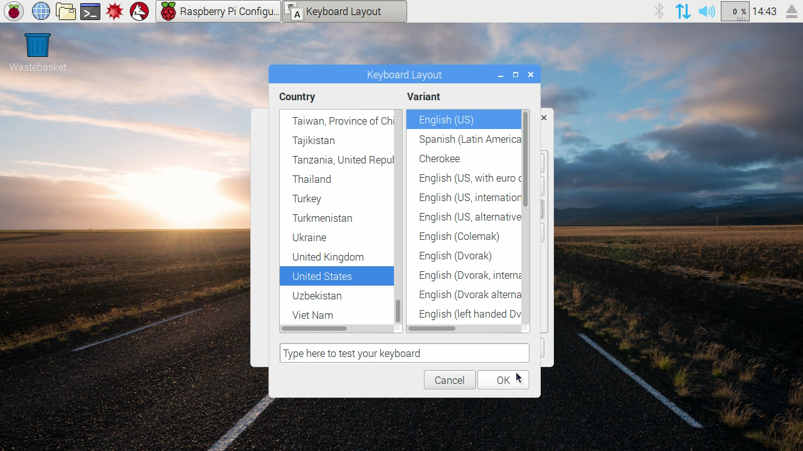Screen dimensions: 803x451
Task: Launch the web browser globe icon
Action: click(41, 11)
